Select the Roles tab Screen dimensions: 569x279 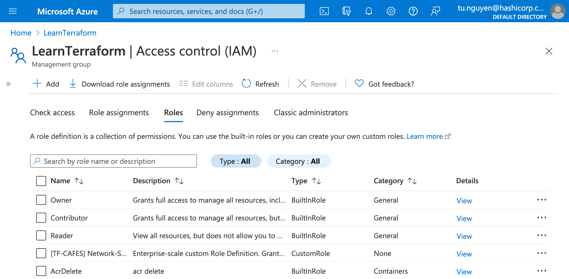click(174, 112)
